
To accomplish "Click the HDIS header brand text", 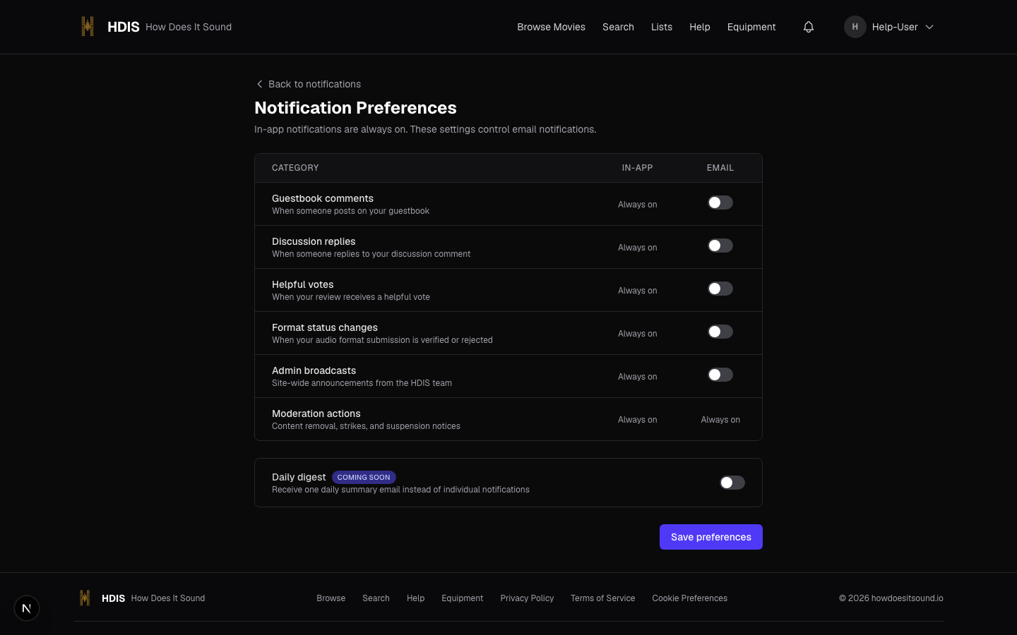I will click(x=124, y=27).
